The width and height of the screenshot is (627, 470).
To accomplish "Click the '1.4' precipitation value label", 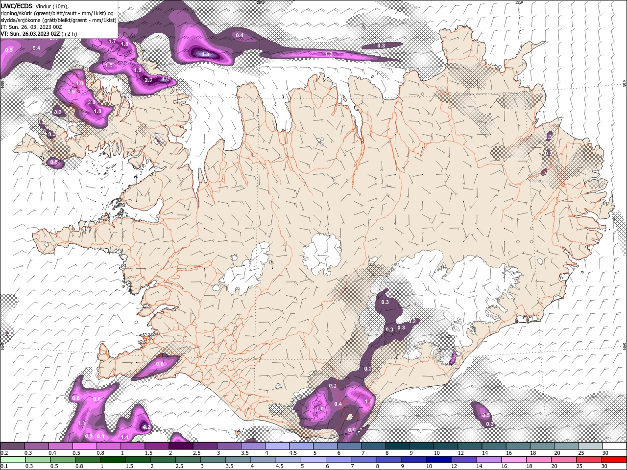I will point(124,437).
